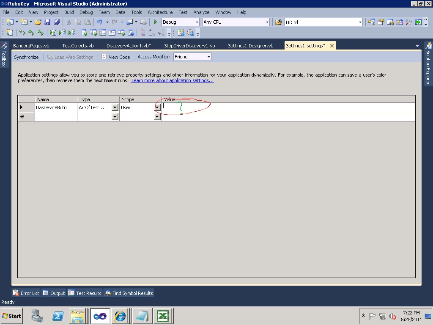Open PowerShell from the taskbar
433x325 pixels.
pyautogui.click(x=58, y=316)
